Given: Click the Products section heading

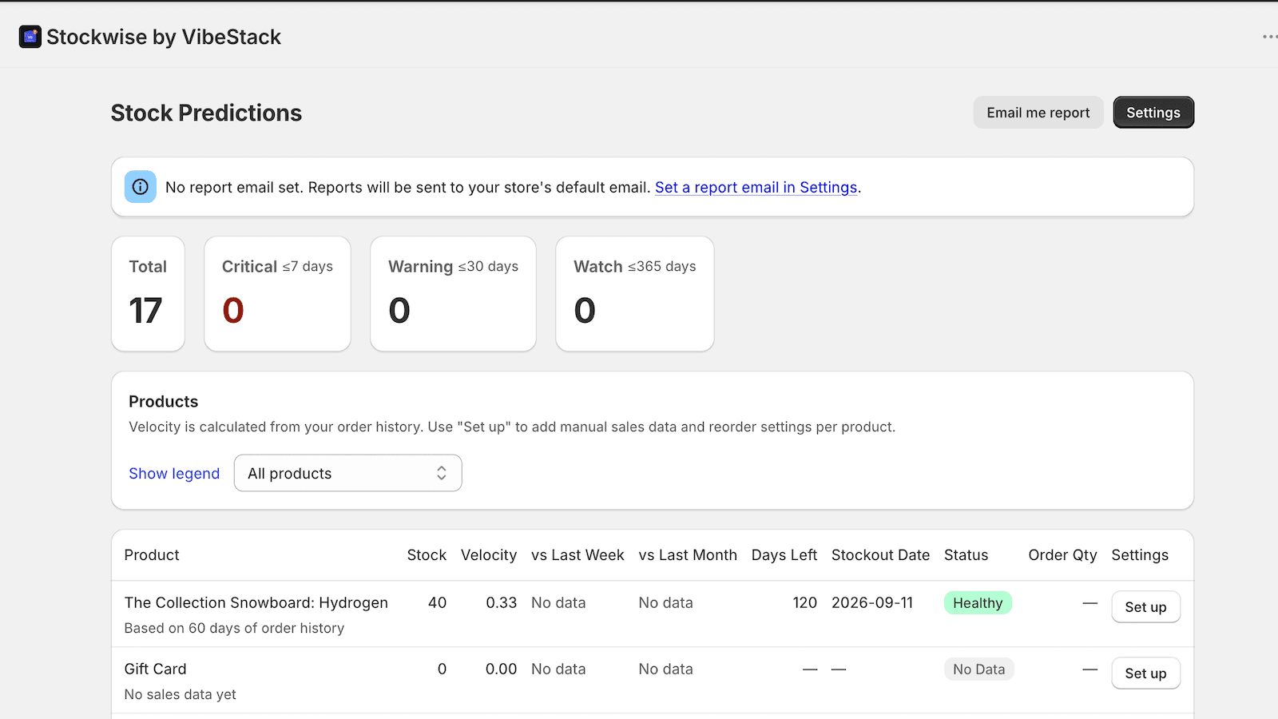Looking at the screenshot, I should click(164, 402).
